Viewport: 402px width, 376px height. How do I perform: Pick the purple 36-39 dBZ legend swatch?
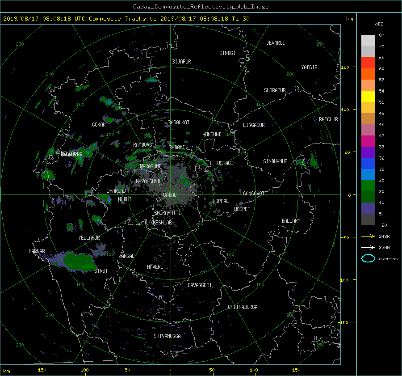coord(368,152)
